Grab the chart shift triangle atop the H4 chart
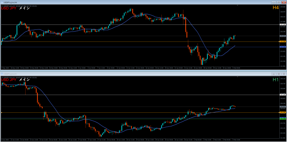Viewport: 287px width, 142px height. [277, 6]
